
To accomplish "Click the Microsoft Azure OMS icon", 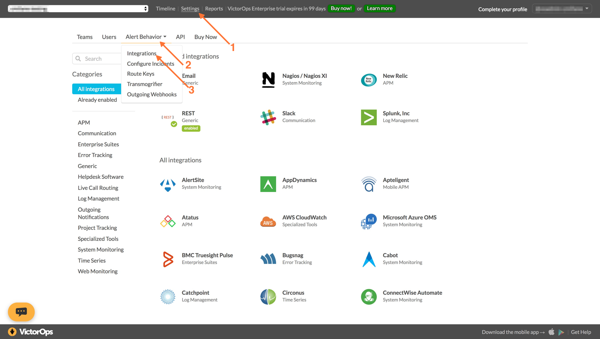I will tap(369, 221).
